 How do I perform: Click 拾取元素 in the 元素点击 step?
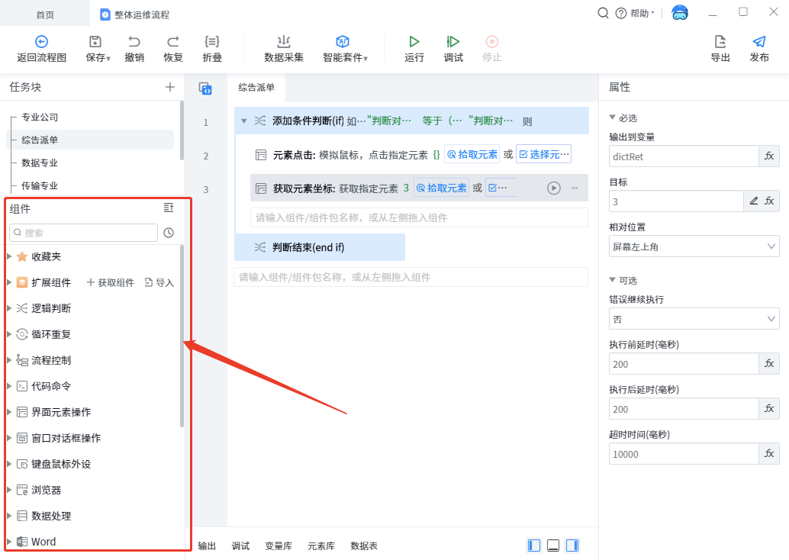472,154
